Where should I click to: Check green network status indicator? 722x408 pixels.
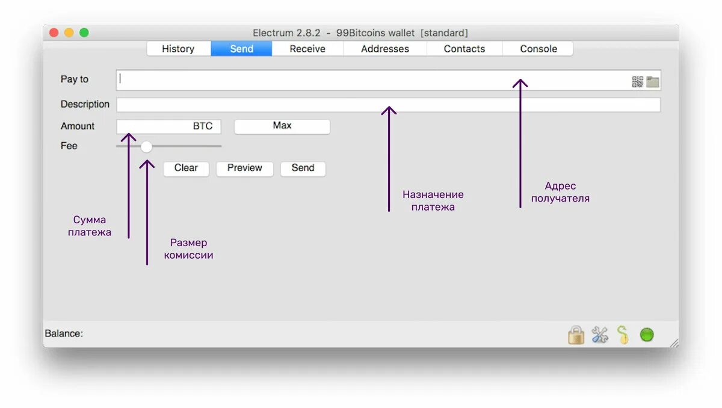647,335
